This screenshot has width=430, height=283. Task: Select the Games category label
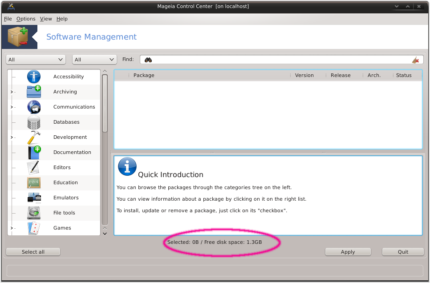pos(62,228)
